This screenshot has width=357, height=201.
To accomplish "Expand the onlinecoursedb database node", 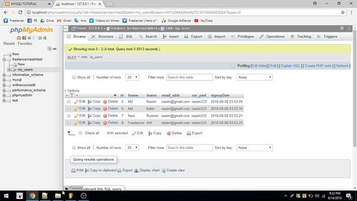I will [4, 85].
